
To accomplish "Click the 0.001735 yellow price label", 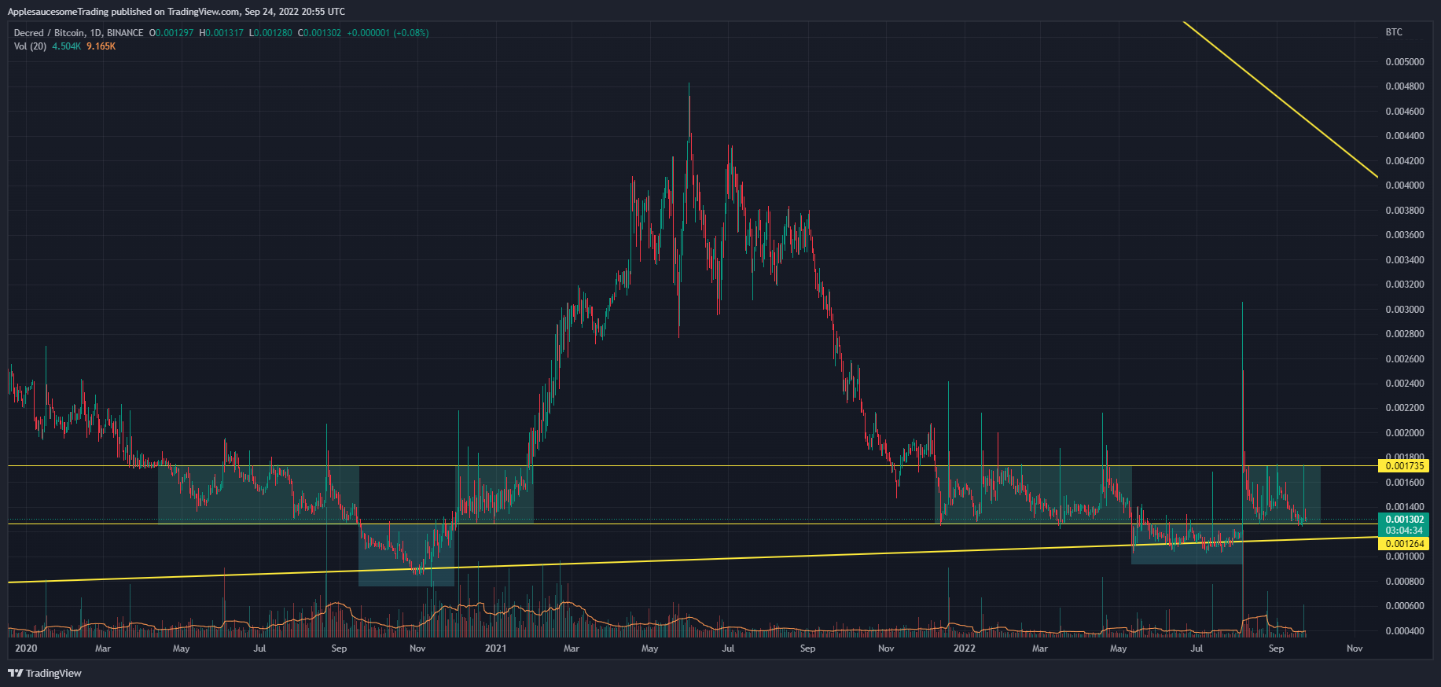I will click(1404, 466).
